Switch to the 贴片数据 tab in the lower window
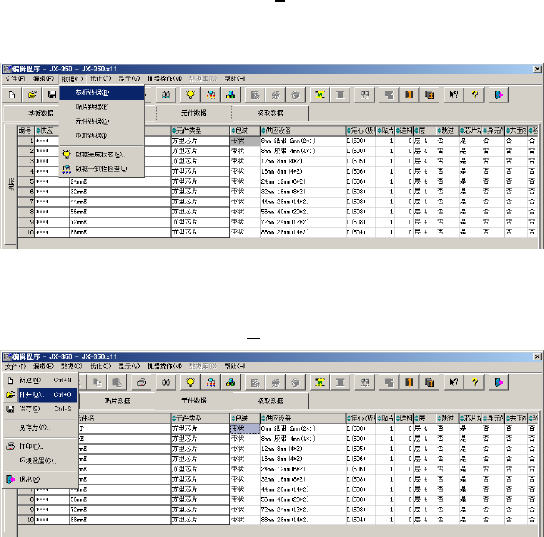Viewport: 544px width, 537px height. click(116, 400)
